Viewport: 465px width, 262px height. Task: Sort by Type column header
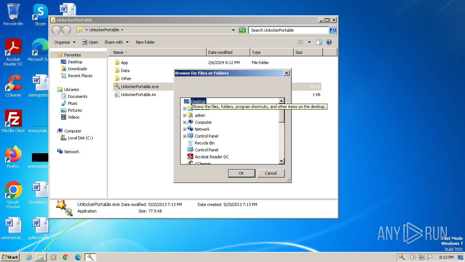tap(272, 52)
